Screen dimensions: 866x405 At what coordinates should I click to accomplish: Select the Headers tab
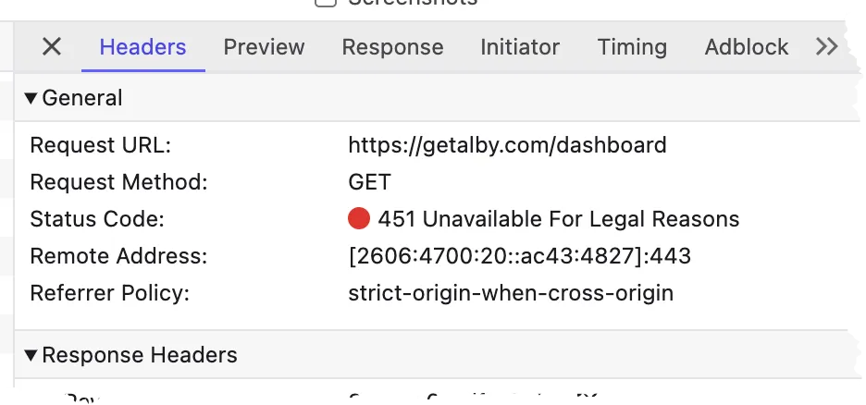tap(143, 47)
